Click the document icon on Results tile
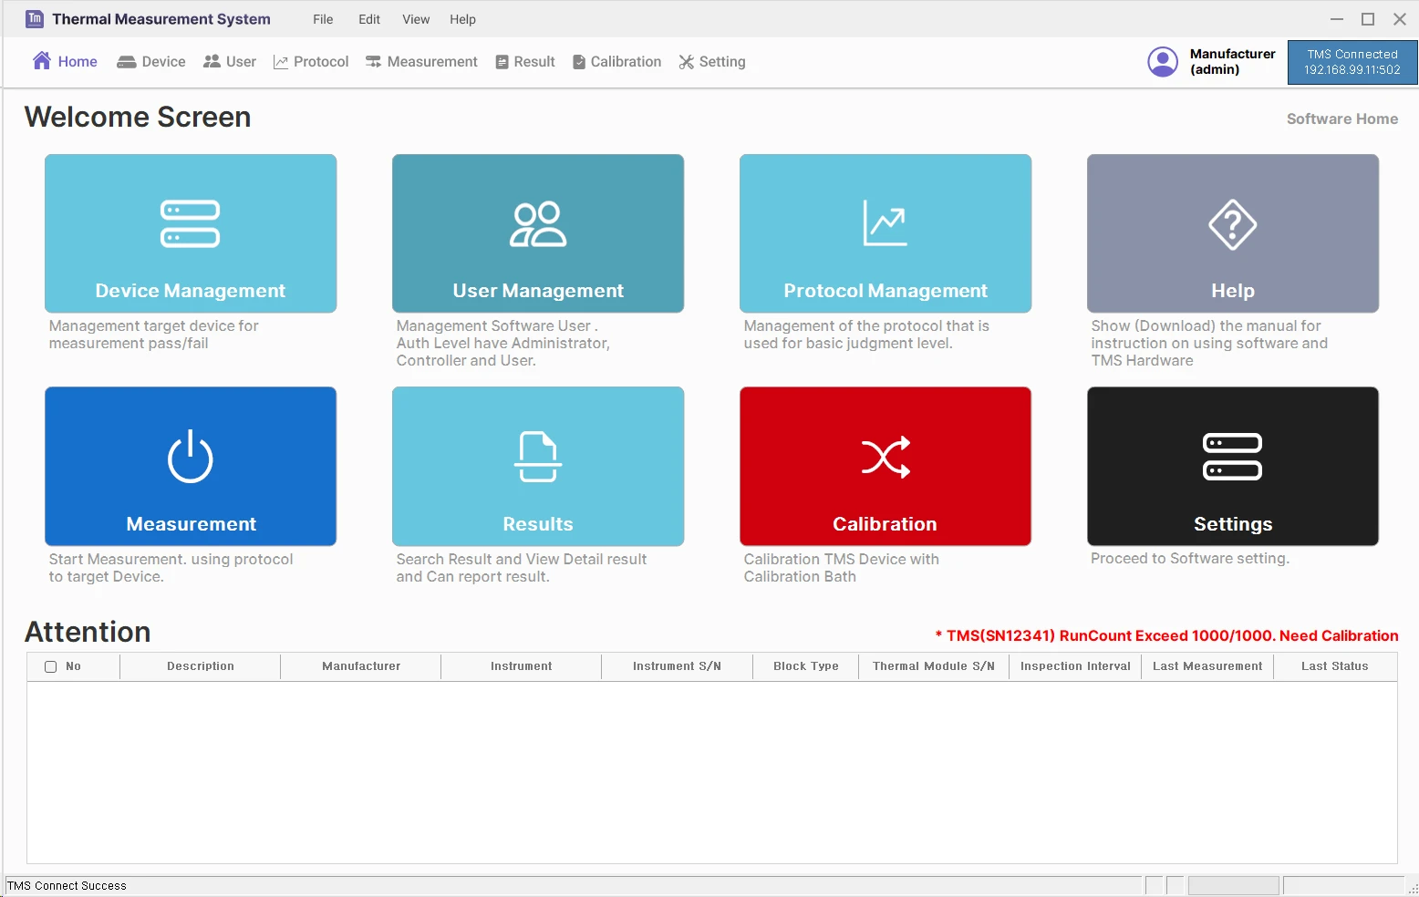The image size is (1419, 897). [538, 457]
